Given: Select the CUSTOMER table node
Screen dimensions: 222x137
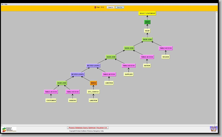Looking at the screenshot, I should point(51,100).
